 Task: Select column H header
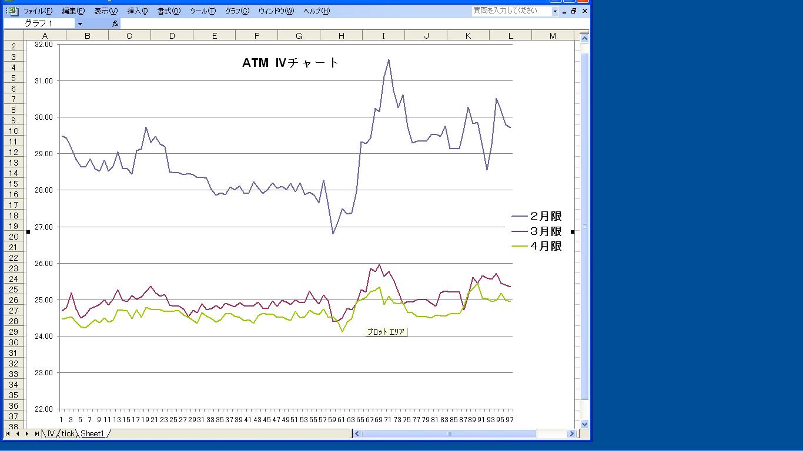342,36
